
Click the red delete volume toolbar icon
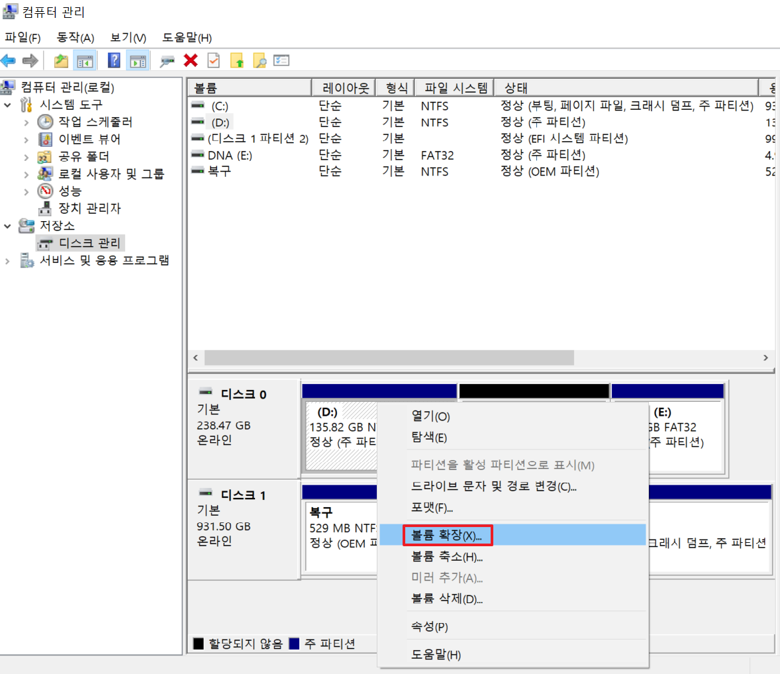tap(190, 60)
